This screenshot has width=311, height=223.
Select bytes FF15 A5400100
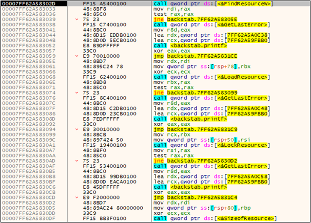tap(105, 4)
